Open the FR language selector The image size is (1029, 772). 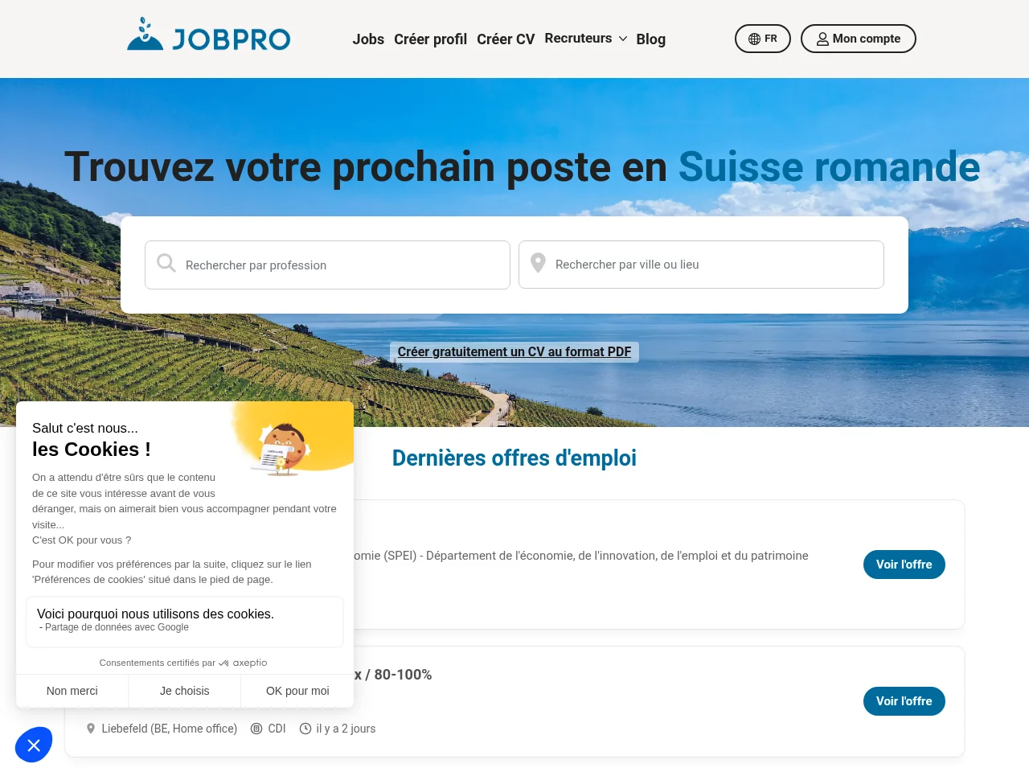(x=763, y=39)
